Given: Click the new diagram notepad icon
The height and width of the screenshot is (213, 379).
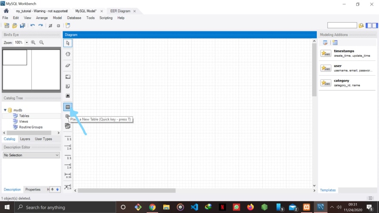Looking at the screenshot, I should [68, 25].
